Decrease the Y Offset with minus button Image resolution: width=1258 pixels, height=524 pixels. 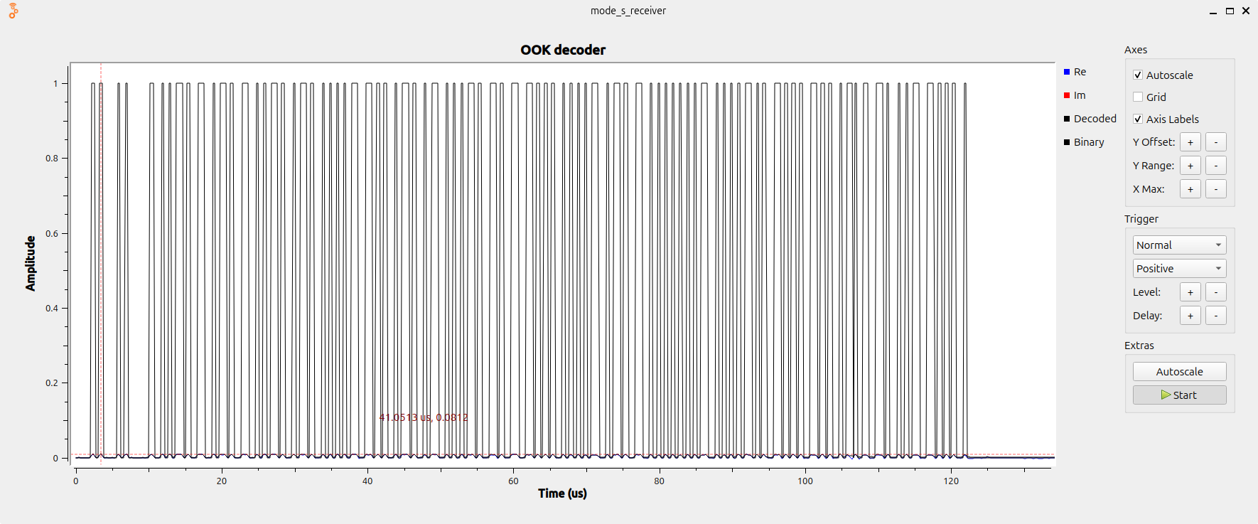(1215, 142)
